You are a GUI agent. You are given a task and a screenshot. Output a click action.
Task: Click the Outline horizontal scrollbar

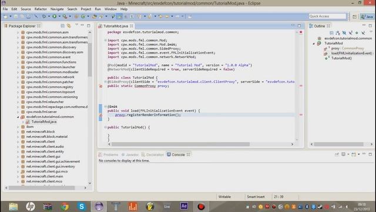pyautogui.click(x=338, y=144)
